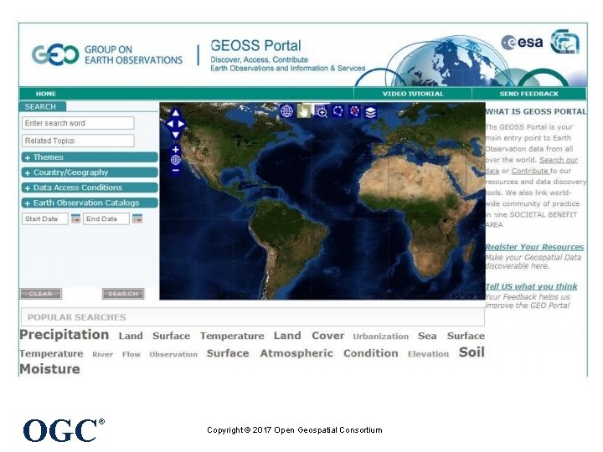This screenshot has width=603, height=452.
Task: Open the VIDEO TUTORIAL menu item
Action: click(x=413, y=94)
